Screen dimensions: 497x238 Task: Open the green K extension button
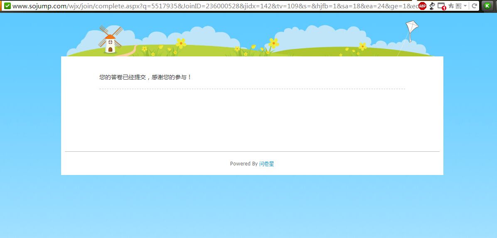point(487,6)
